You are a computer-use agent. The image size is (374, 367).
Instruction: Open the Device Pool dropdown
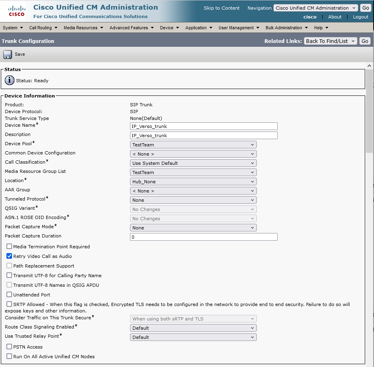193,145
